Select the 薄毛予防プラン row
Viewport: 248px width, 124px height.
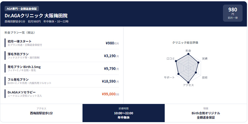coord(62,56)
